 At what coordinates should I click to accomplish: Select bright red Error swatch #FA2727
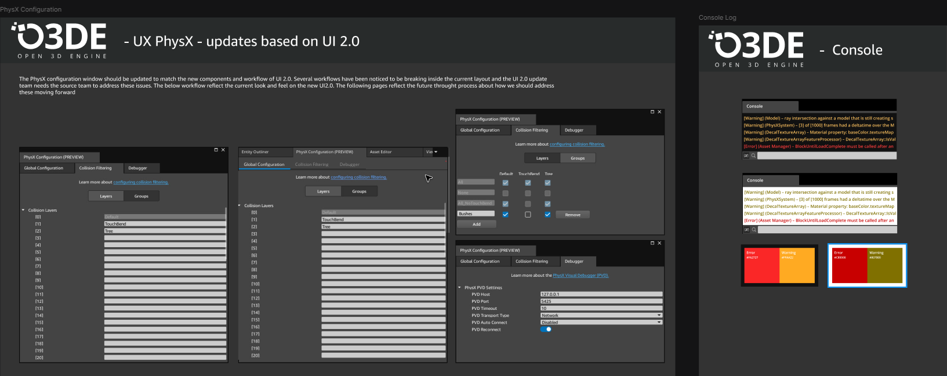coord(761,265)
